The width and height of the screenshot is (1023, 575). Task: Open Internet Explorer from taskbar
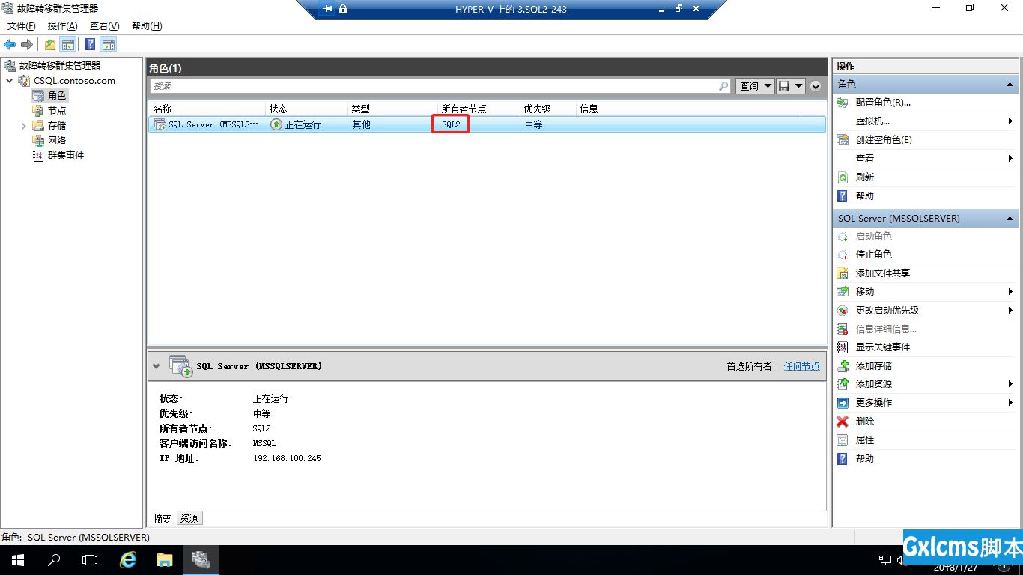point(128,560)
